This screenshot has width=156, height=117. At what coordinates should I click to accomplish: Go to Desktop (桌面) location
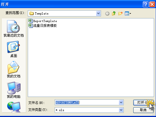[x=13, y=49]
